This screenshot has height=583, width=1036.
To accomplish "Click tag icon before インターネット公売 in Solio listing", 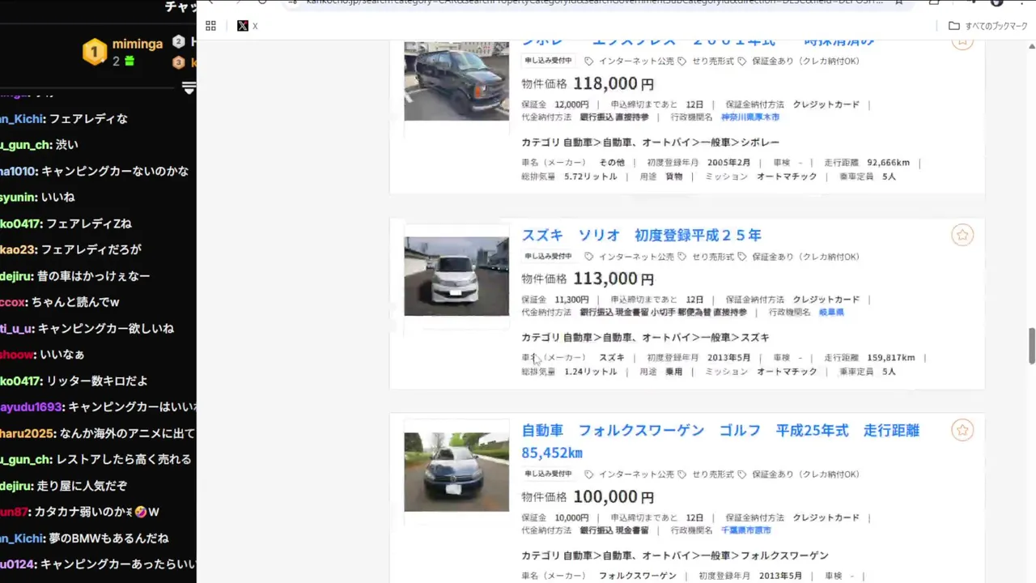I will click(589, 257).
